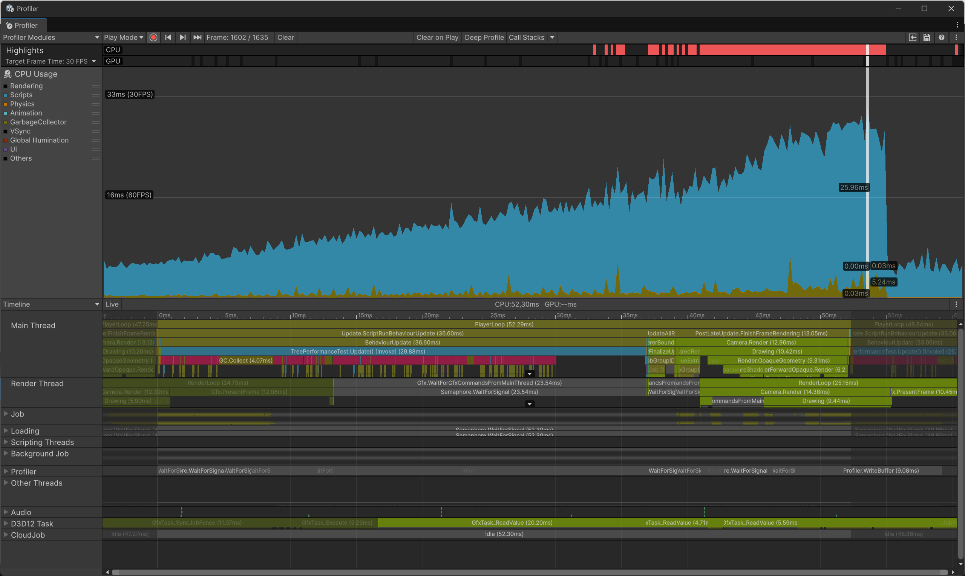The image size is (965, 576).
Task: Open the toolbar kebab menu with three dots
Action: coord(956,37)
